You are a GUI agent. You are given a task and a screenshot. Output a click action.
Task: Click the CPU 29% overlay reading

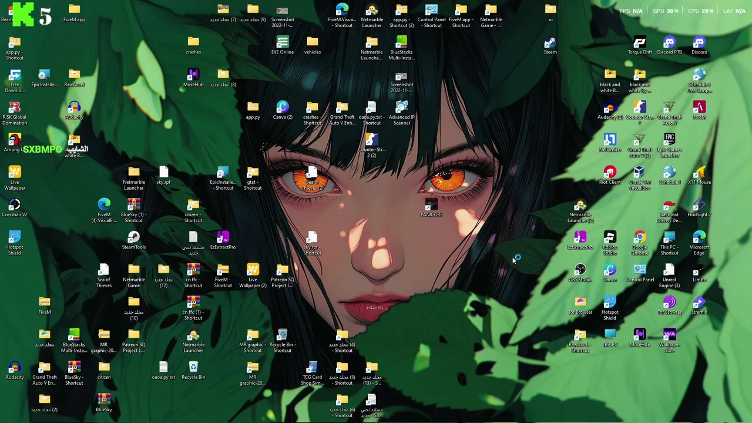point(701,11)
